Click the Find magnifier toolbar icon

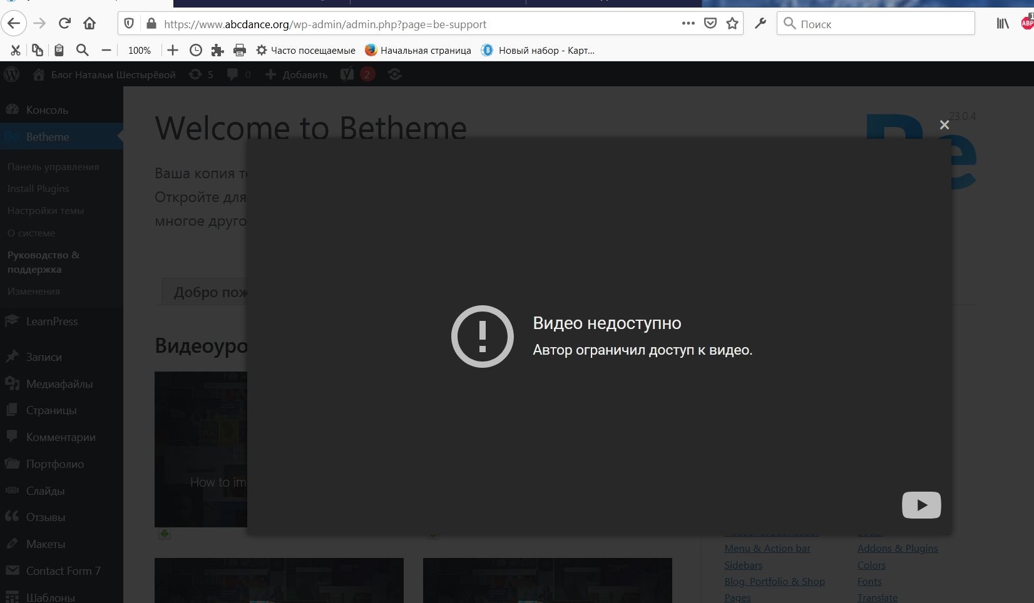[x=82, y=50]
